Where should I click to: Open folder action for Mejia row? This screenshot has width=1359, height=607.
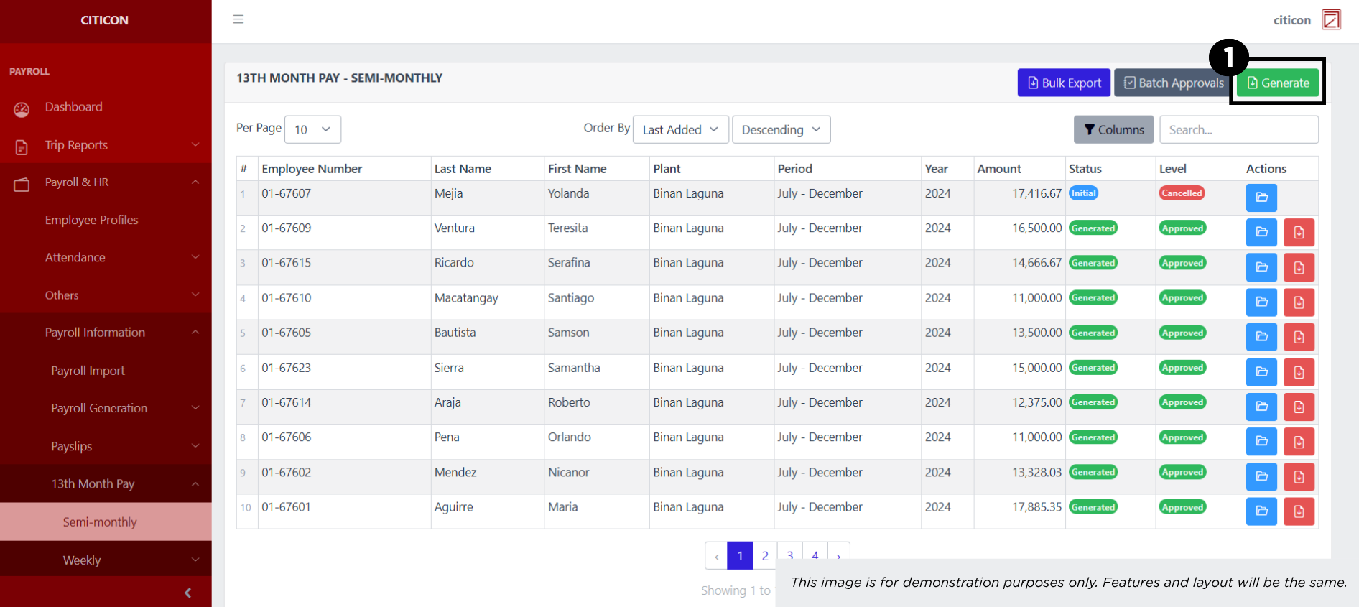1261,198
